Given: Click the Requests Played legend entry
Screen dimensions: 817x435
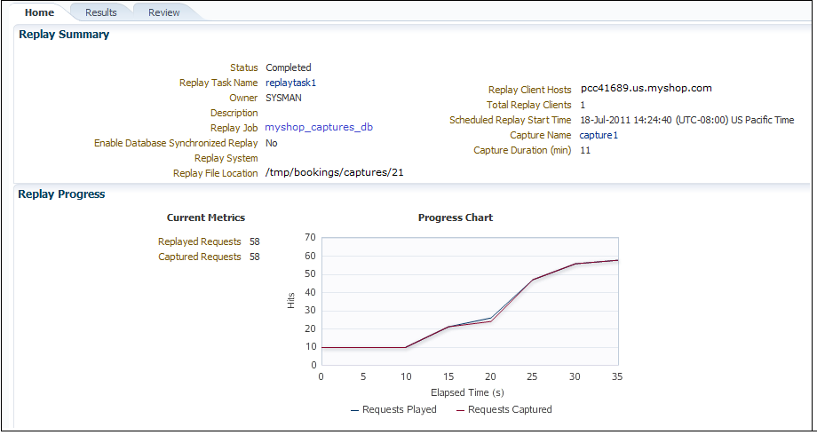Looking at the screenshot, I should (394, 409).
